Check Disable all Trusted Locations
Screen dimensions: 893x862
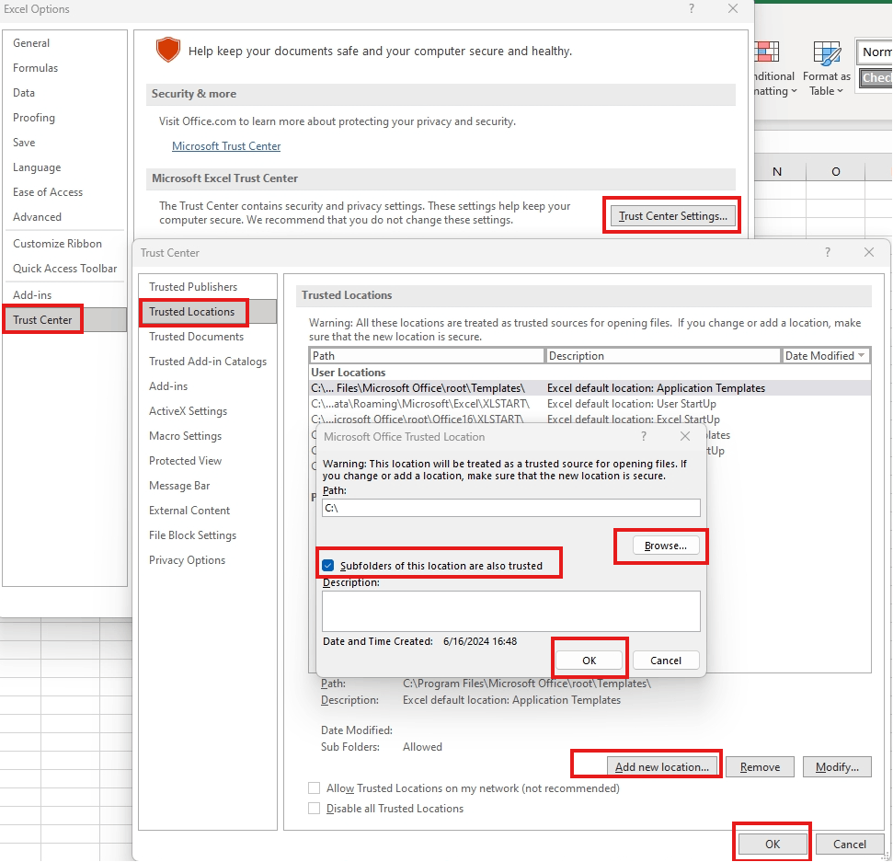[x=314, y=809]
